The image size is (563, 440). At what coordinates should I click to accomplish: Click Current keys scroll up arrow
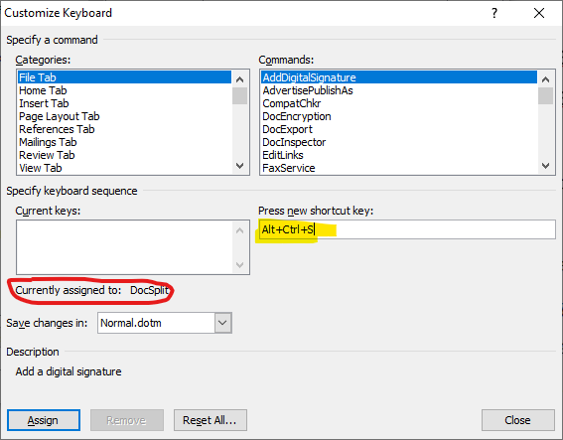coord(240,230)
